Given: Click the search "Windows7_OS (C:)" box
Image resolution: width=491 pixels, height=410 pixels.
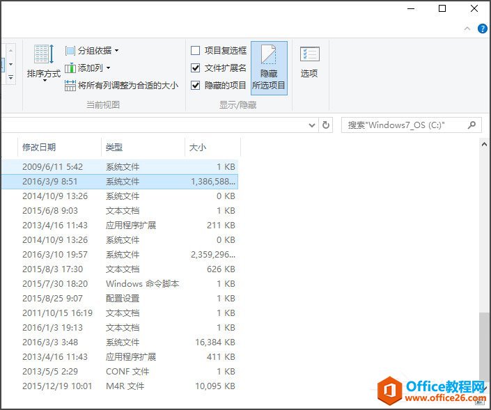Looking at the screenshot, I should [406, 125].
